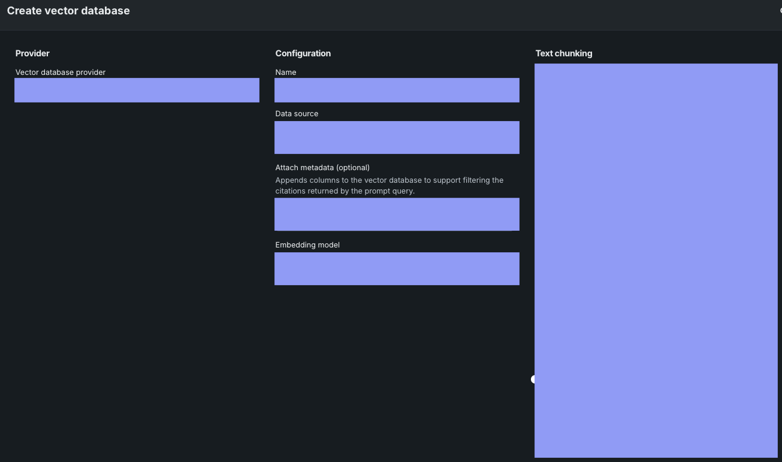Click the Attach metadata (optional) label
782x462 pixels.
point(322,168)
